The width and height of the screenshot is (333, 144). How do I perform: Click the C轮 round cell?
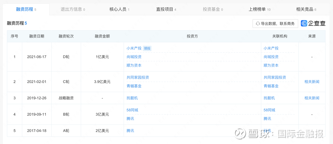point(66,81)
